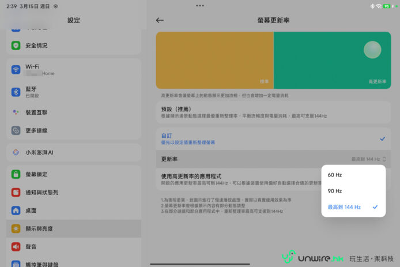Choose 最高到 144 Hz option
Screen dimensions: 400x267
[x=344, y=207]
